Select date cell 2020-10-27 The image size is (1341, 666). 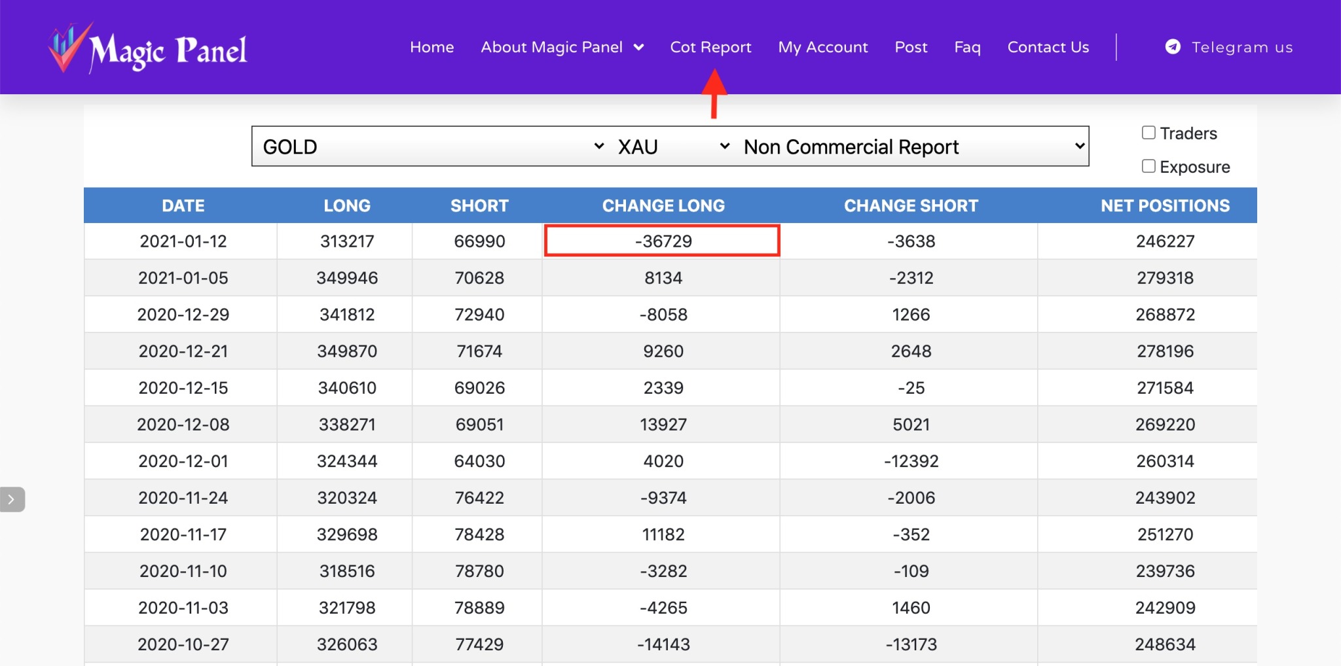coord(183,644)
